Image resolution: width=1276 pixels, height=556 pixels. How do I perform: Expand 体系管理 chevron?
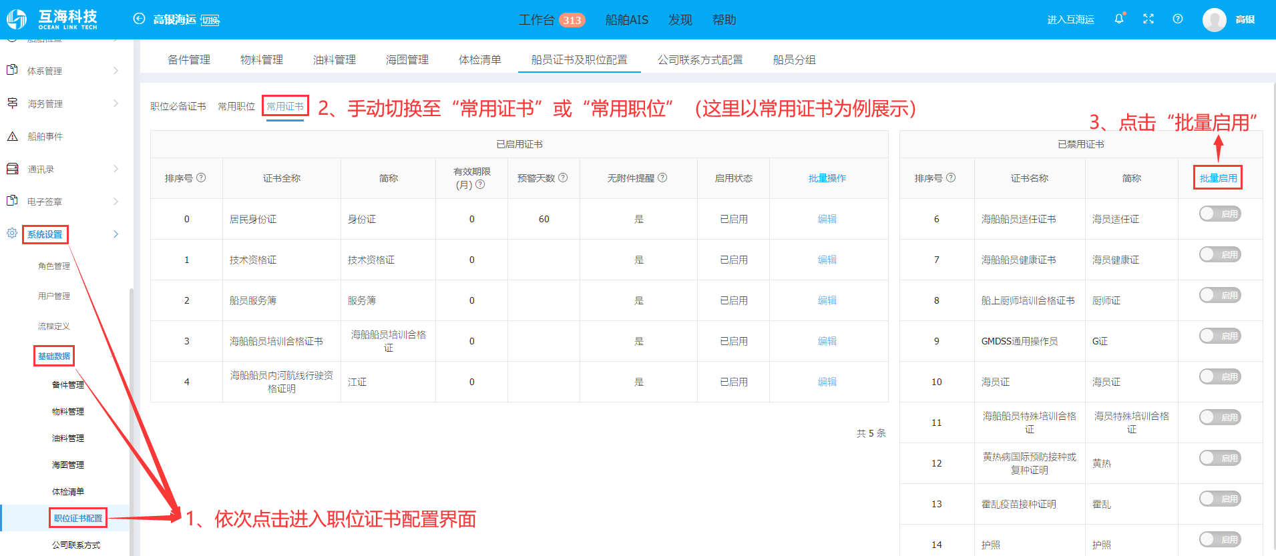click(116, 71)
